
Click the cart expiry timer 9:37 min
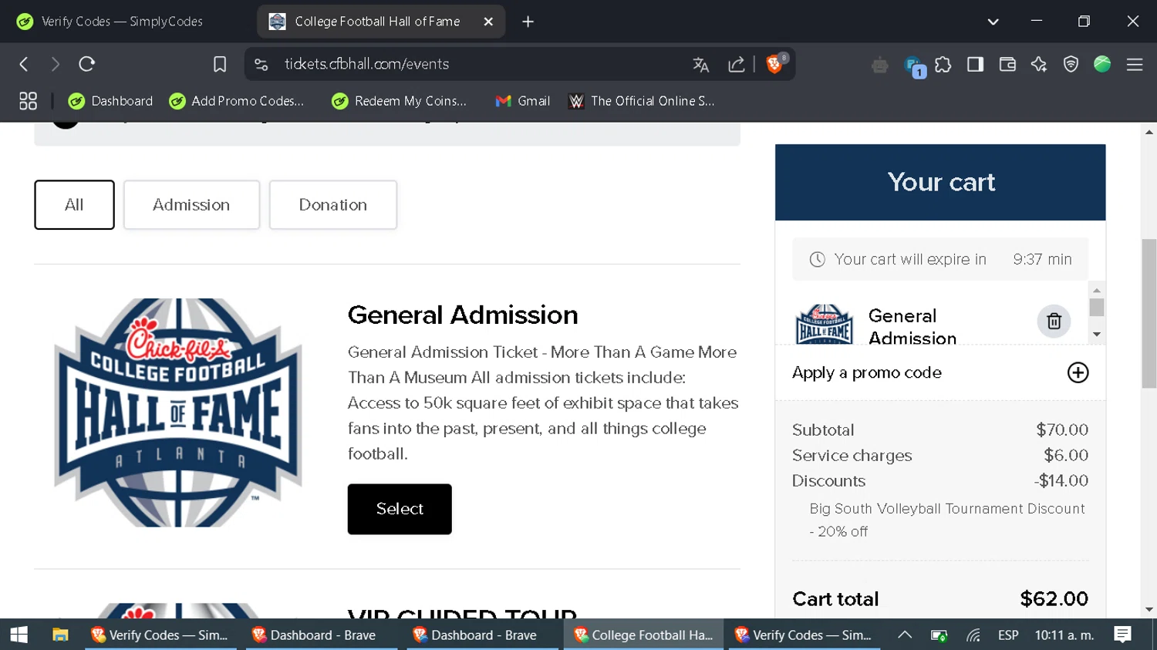[1042, 259]
